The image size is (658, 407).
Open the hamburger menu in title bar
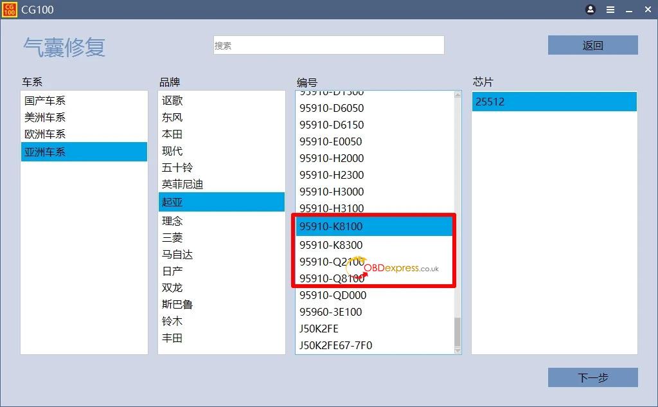610,10
